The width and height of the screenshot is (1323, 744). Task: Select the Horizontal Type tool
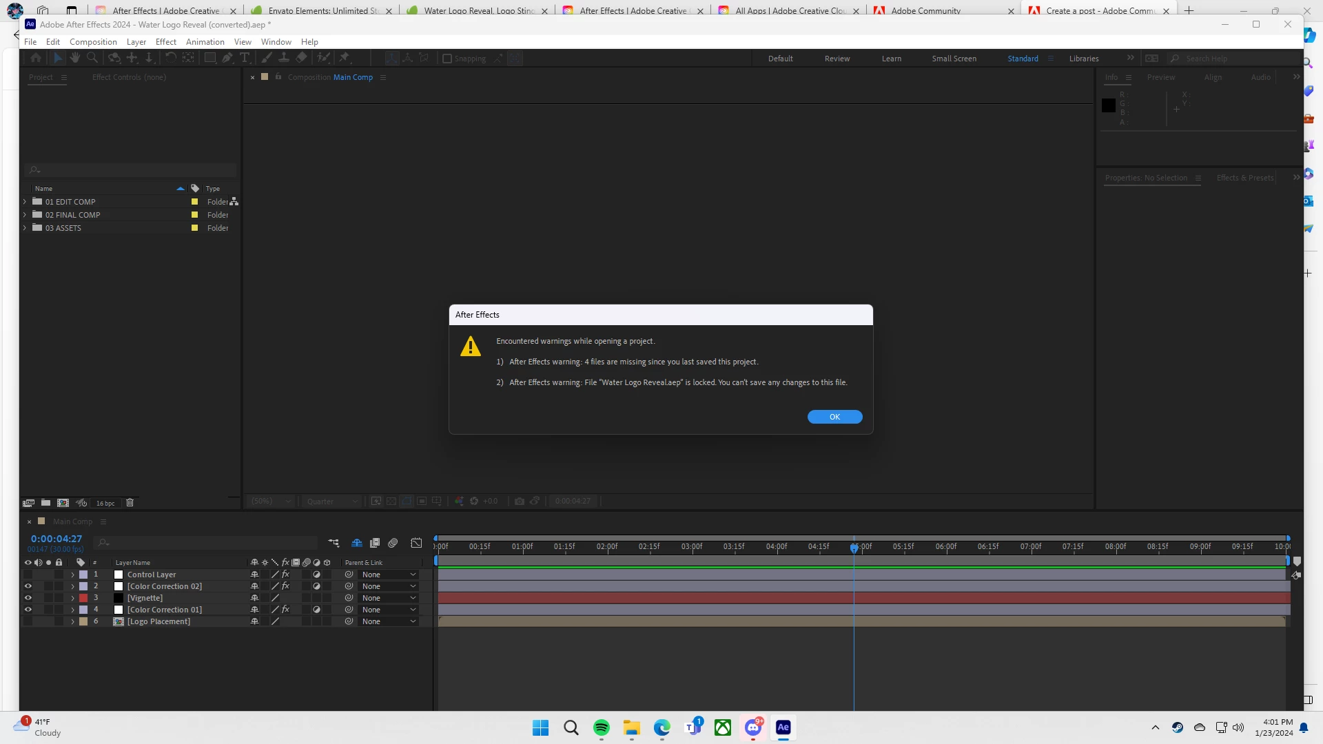[245, 59]
